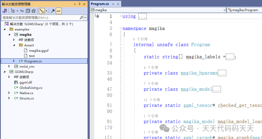Toggle pin on the Program.cs tab
This screenshot has width=262, height=139.
point(113,4)
